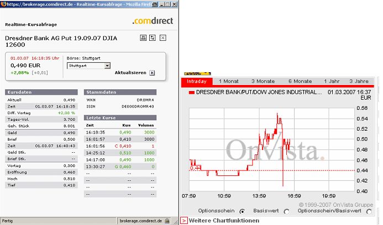Click the Diff. Vortag value +2,08 %

(66, 113)
